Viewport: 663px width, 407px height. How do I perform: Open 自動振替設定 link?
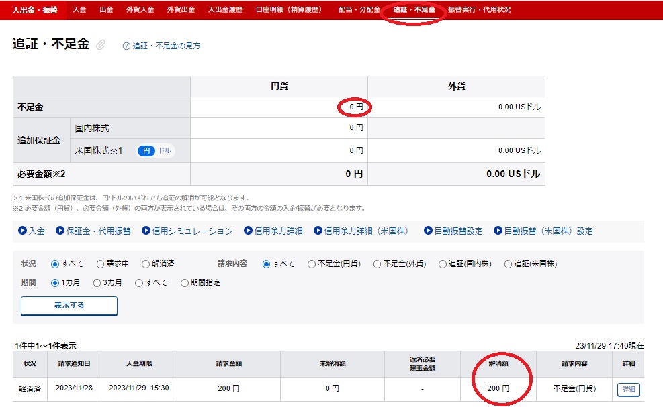(x=453, y=231)
